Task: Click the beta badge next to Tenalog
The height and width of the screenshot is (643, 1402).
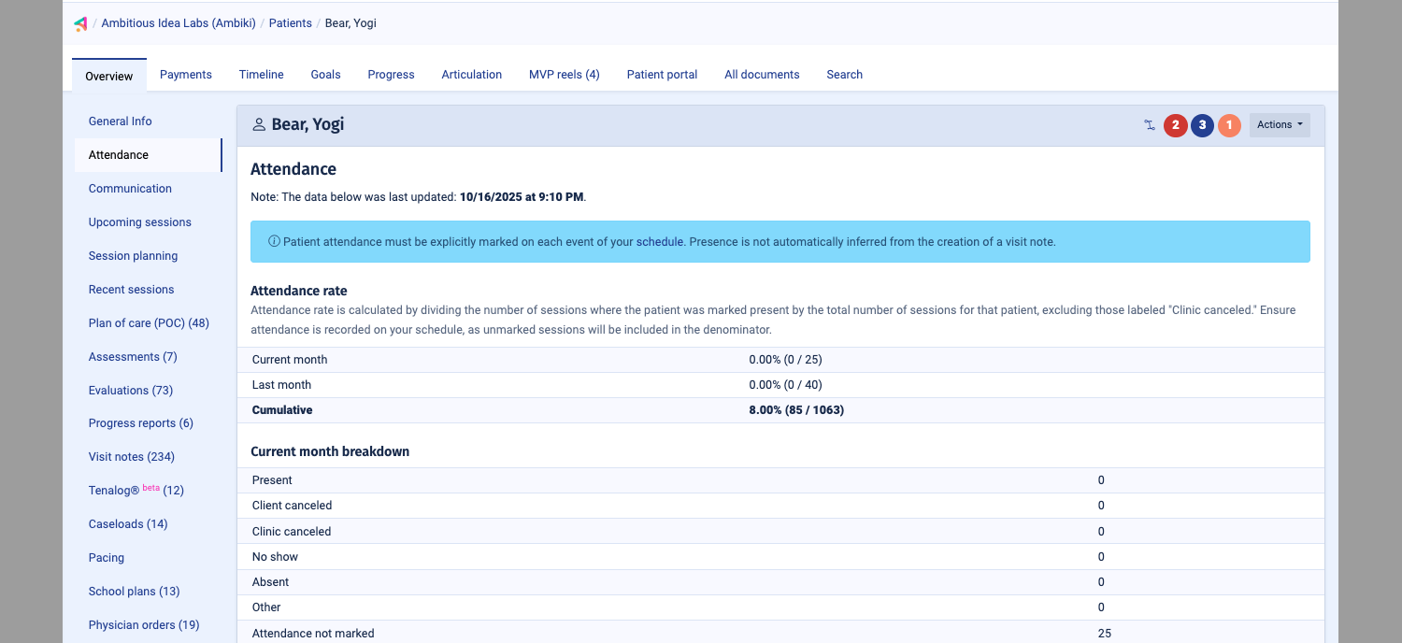Action: (x=150, y=485)
